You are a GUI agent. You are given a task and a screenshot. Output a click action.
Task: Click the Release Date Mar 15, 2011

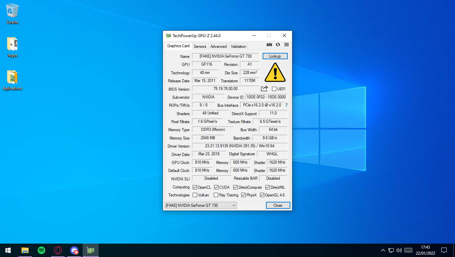205,81
